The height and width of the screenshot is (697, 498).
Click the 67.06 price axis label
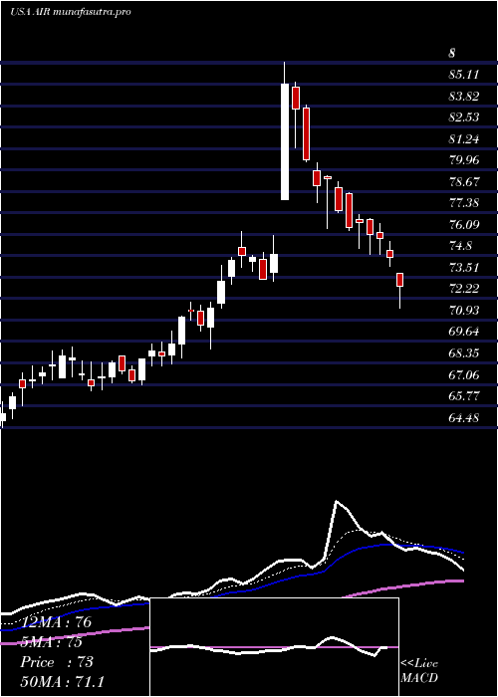pos(464,375)
